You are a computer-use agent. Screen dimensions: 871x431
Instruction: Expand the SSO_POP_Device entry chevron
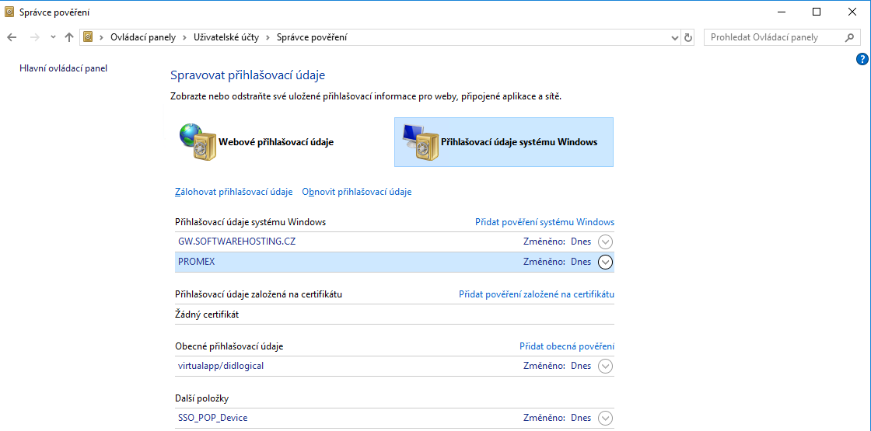[605, 418]
